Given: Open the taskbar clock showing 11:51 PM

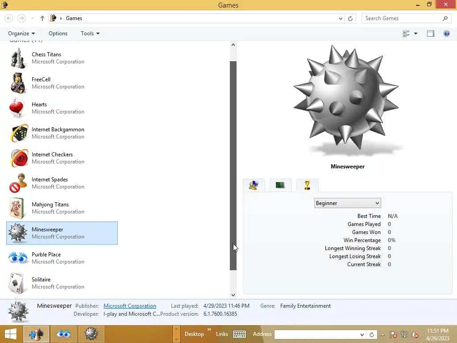Looking at the screenshot, I should tap(438, 335).
